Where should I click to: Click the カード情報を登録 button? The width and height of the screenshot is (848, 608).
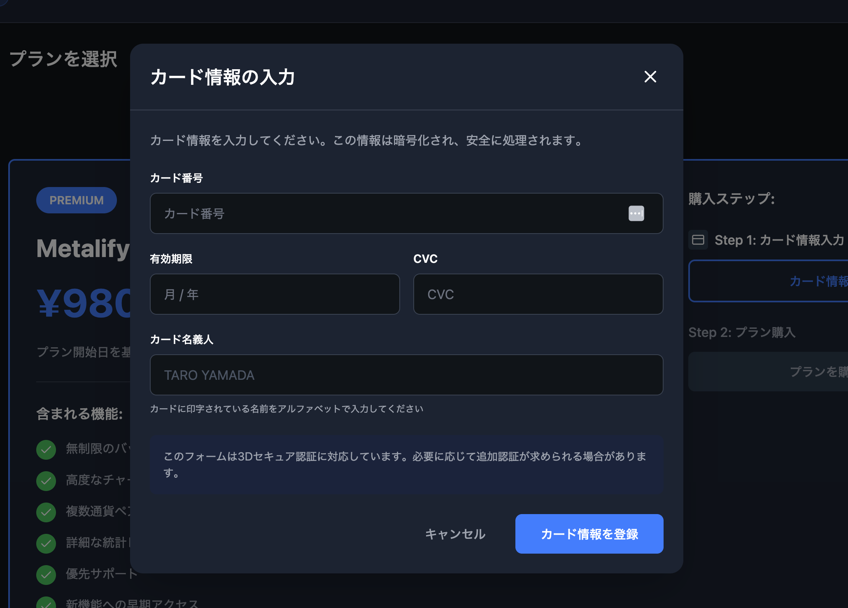(589, 534)
